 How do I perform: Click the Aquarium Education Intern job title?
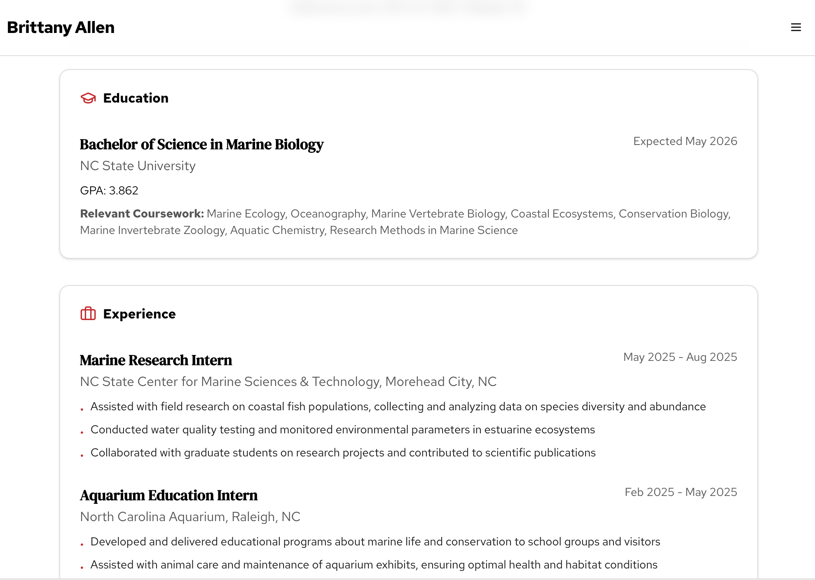click(169, 496)
